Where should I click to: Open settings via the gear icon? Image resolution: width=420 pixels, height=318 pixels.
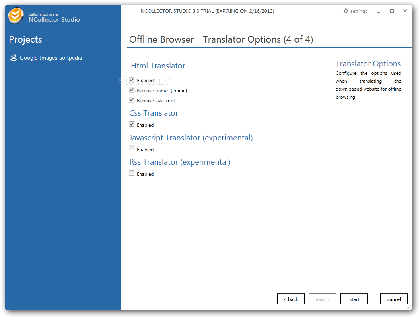[346, 11]
